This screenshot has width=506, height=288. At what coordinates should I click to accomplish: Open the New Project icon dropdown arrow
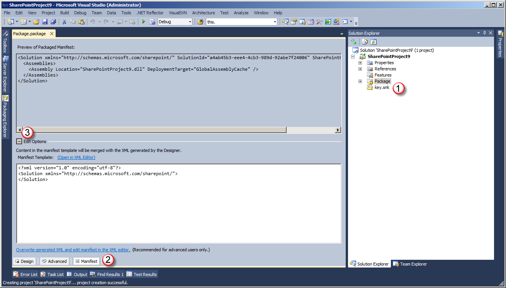pyautogui.click(x=17, y=22)
